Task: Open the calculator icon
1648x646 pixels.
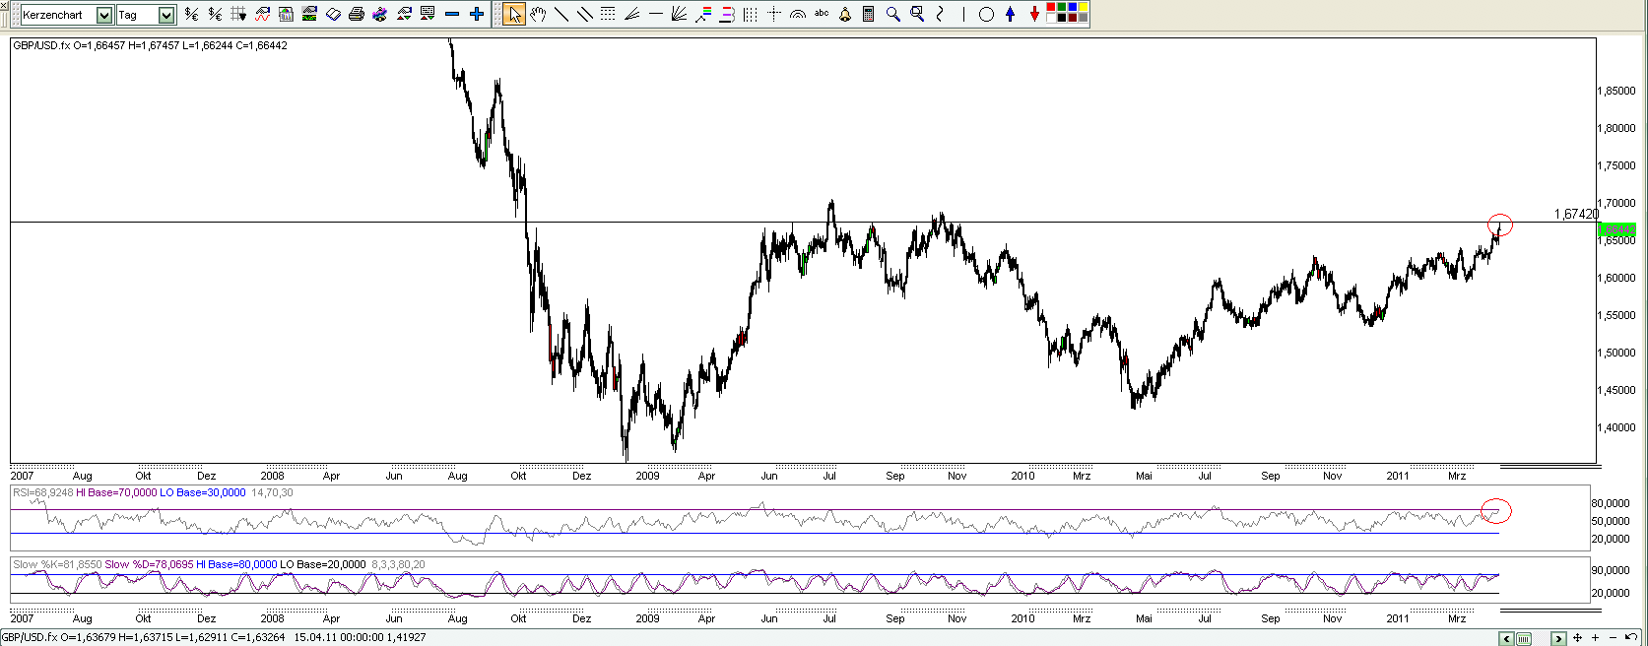Action: (x=869, y=14)
